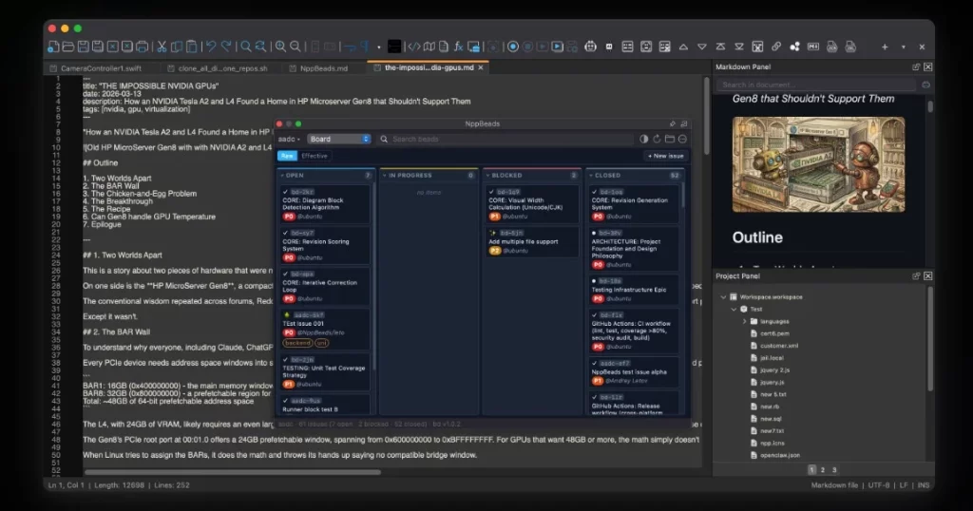Collapse the CLOSED column
The width and height of the screenshot is (973, 511).
591,176
